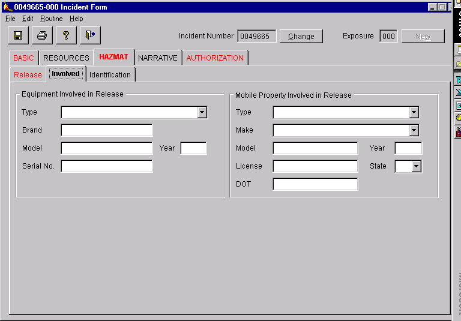Click the Print icon in toolbar

point(42,35)
